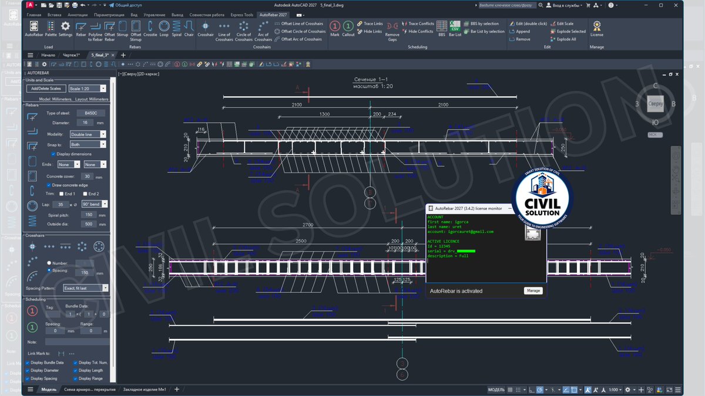The height and width of the screenshot is (396, 705).
Task: Add a new drawing tab with plus
Action: tap(123, 55)
